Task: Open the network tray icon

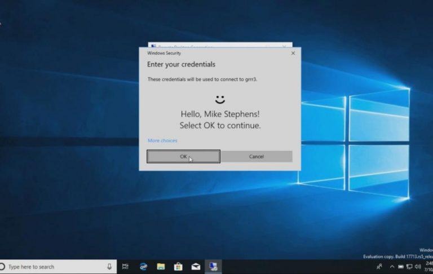Action: (409, 267)
